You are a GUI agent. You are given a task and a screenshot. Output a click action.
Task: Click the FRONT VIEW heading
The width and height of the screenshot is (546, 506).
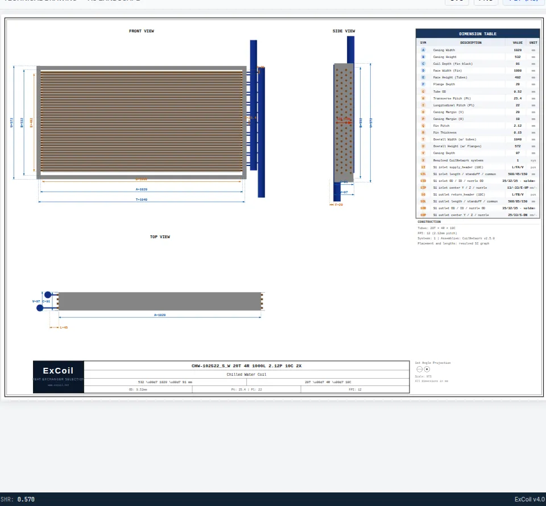point(142,31)
